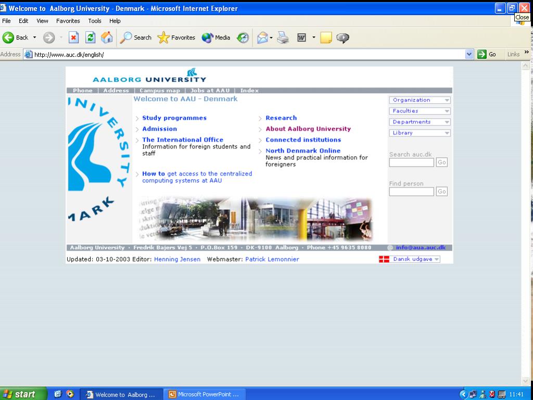Open the Help menu
Image resolution: width=533 pixels, height=400 pixels.
coord(115,21)
